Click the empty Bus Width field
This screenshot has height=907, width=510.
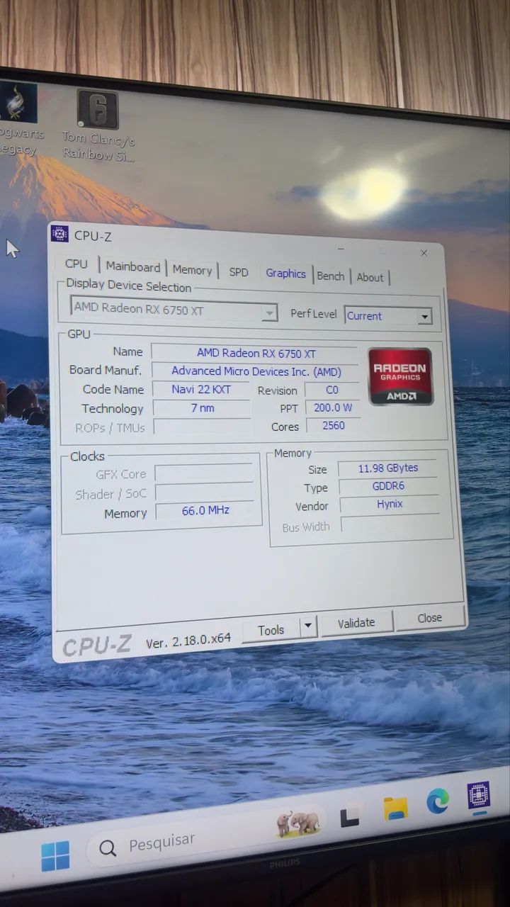click(391, 524)
